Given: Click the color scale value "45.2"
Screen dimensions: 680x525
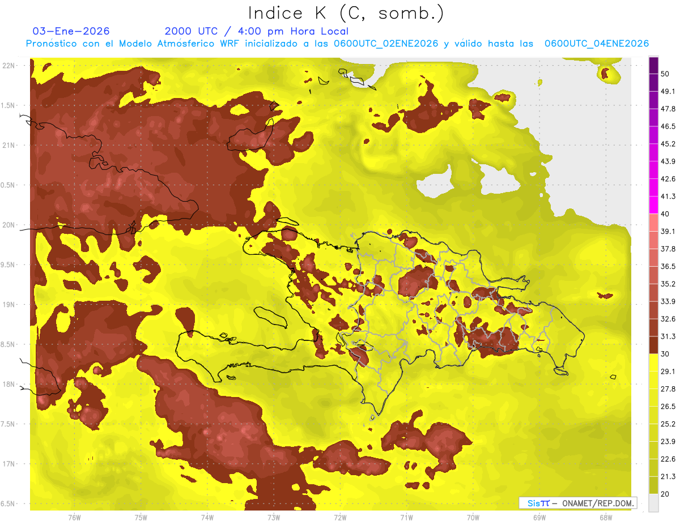Looking at the screenshot, I should [x=668, y=144].
